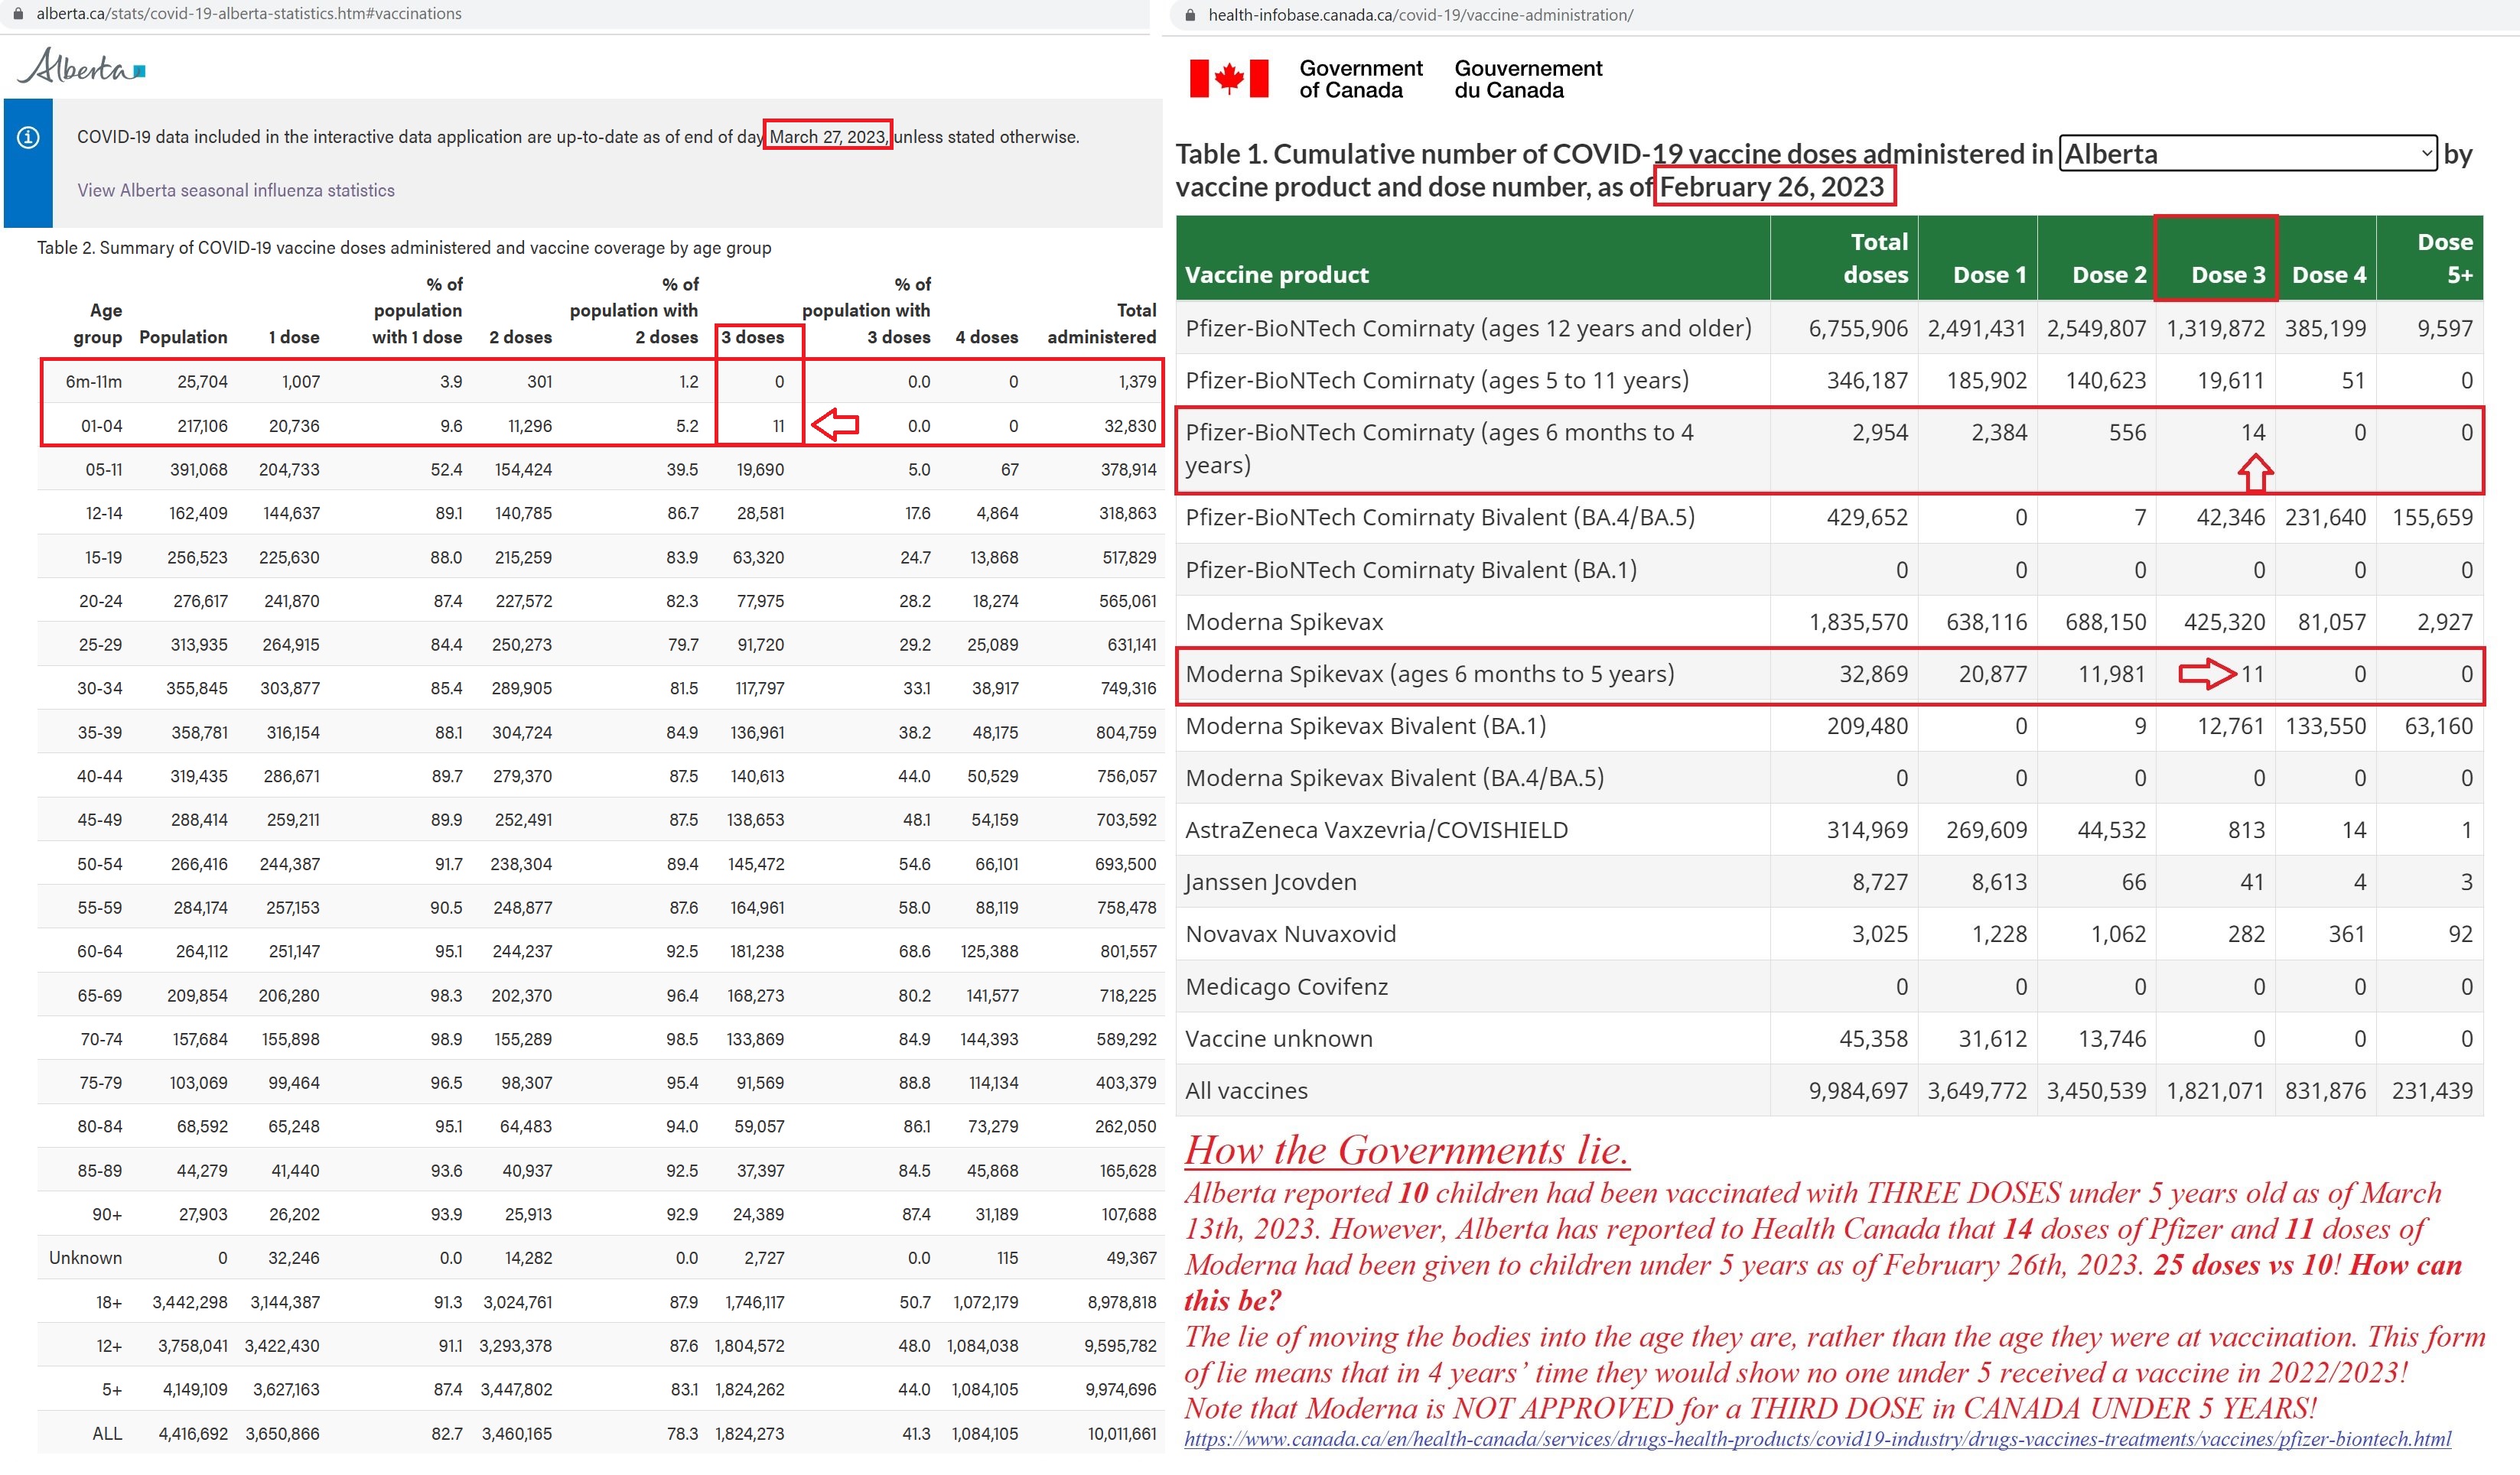Click the Canada flag logo
2520x1475 pixels.
point(1229,78)
